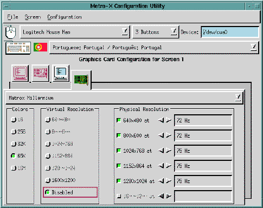This screenshot has width=263, height=208.
Task: Select the green graphics card tab icon
Action: tap(81, 80)
